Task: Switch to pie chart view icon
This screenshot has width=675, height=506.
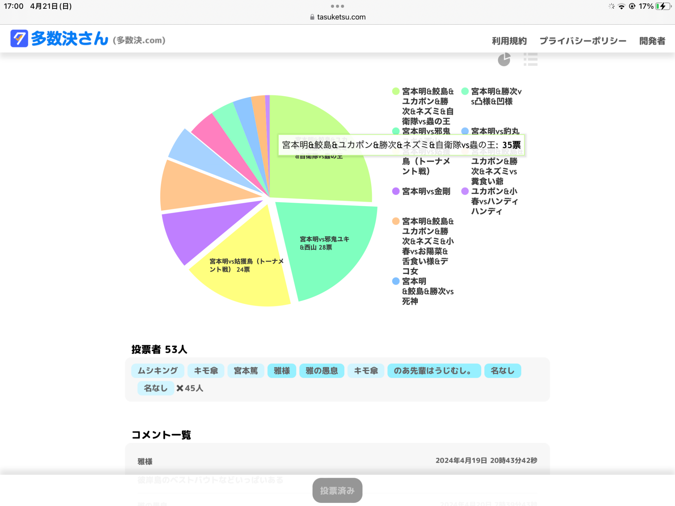Action: pyautogui.click(x=504, y=60)
